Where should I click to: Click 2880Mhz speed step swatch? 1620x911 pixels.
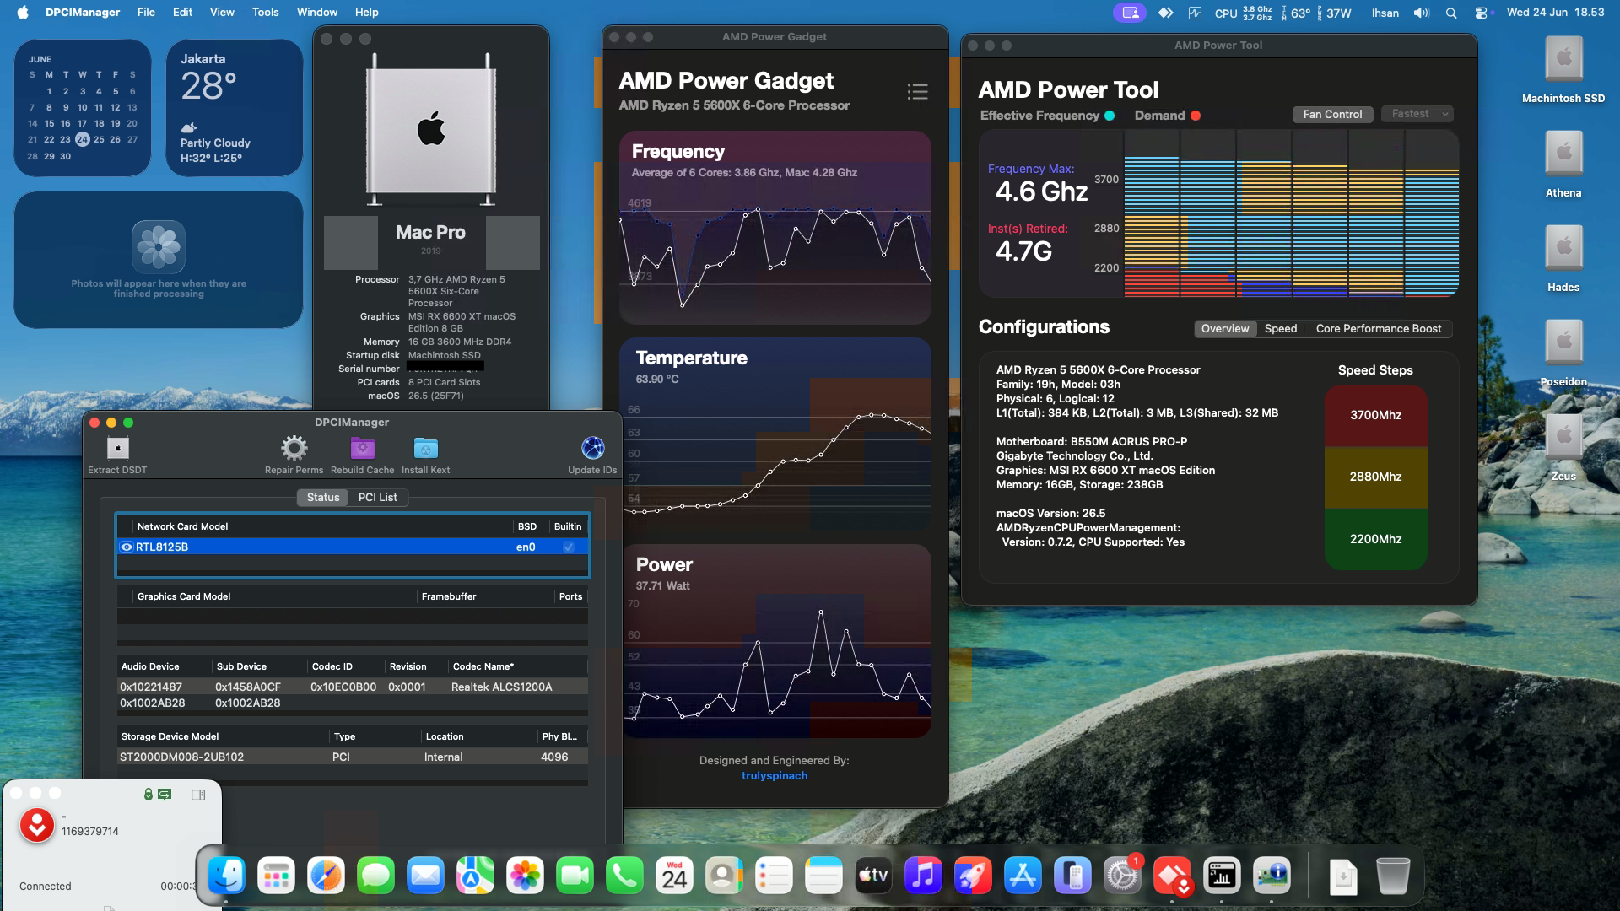tap(1375, 477)
